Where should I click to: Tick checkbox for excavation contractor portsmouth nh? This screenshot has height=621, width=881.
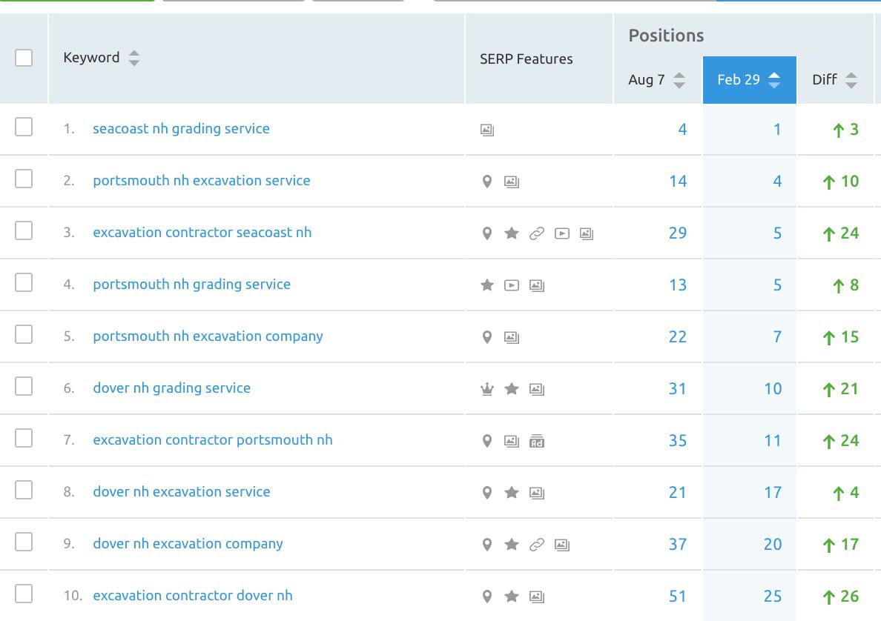24,438
